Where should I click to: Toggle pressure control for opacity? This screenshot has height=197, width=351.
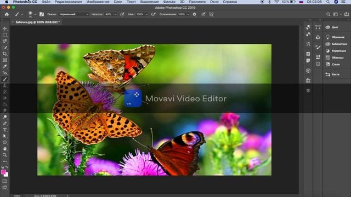[x=122, y=14]
